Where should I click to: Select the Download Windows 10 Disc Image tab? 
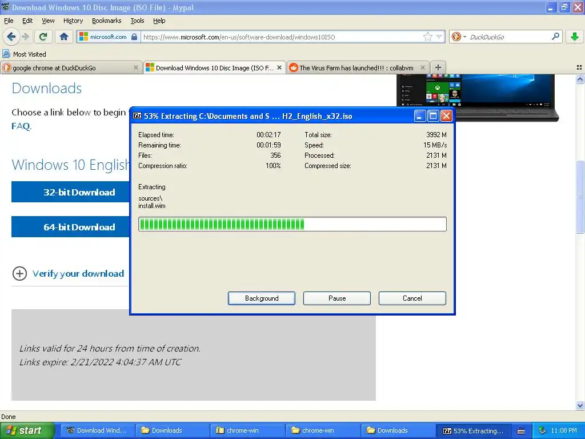tap(215, 67)
